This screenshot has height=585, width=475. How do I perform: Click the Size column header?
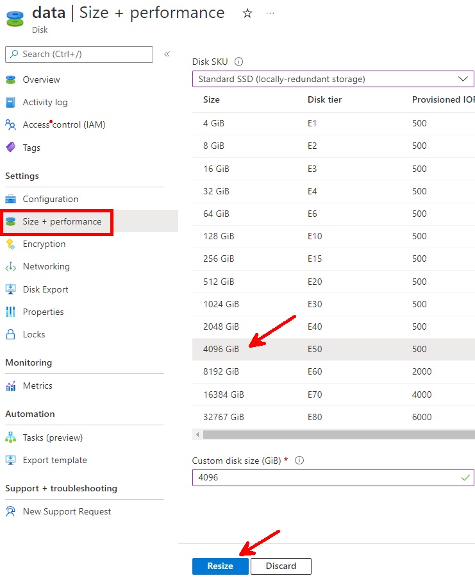pos(211,99)
